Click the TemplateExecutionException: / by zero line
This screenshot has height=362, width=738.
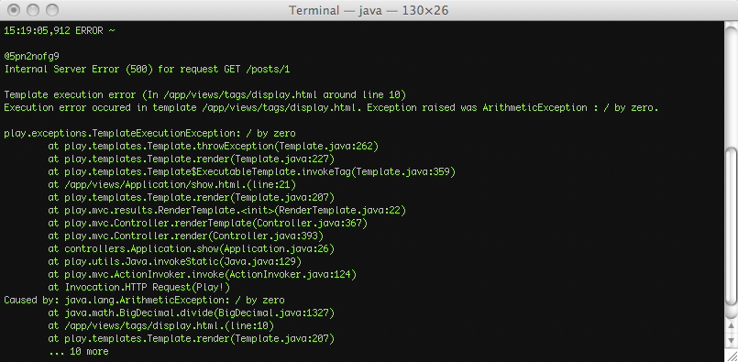(x=149, y=133)
